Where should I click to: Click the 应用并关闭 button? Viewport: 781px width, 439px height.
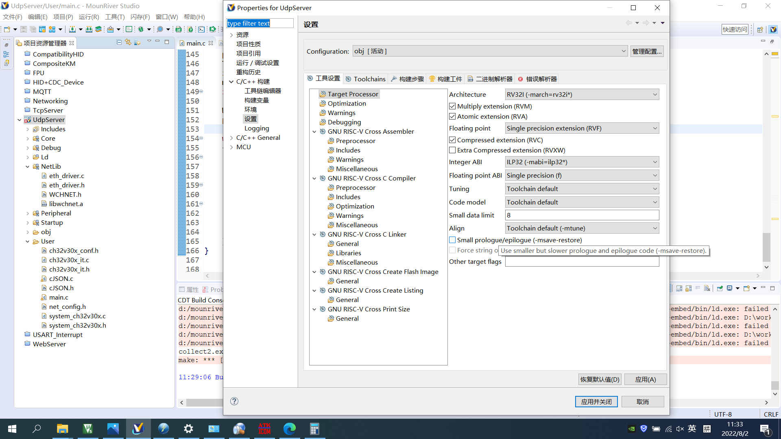tap(596, 402)
